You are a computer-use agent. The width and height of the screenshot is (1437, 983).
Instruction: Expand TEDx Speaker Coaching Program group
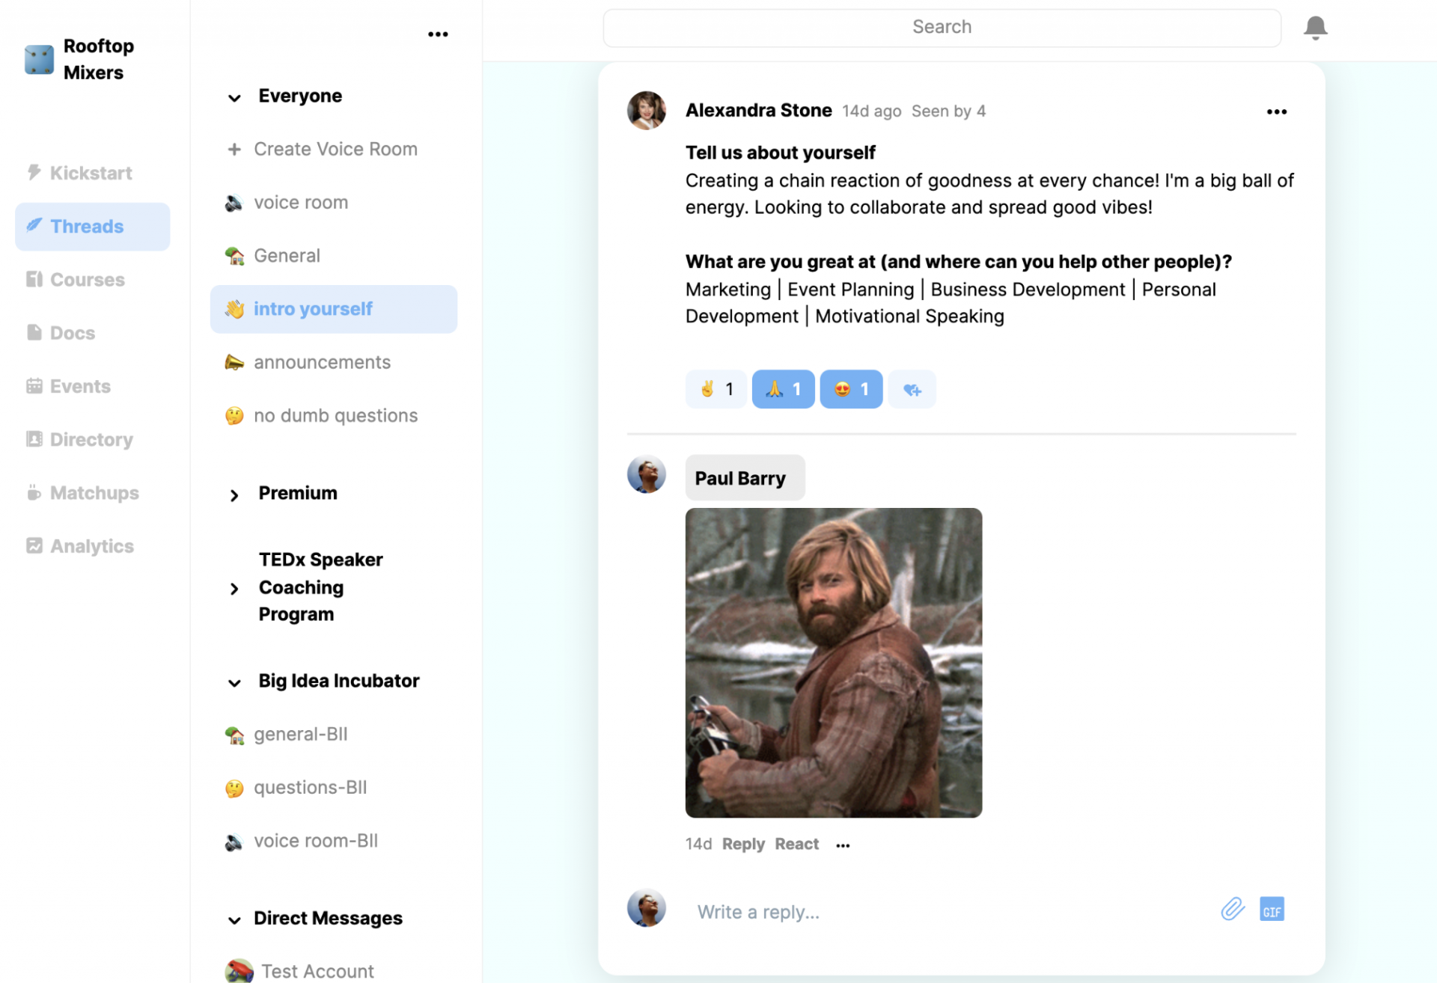pyautogui.click(x=234, y=589)
